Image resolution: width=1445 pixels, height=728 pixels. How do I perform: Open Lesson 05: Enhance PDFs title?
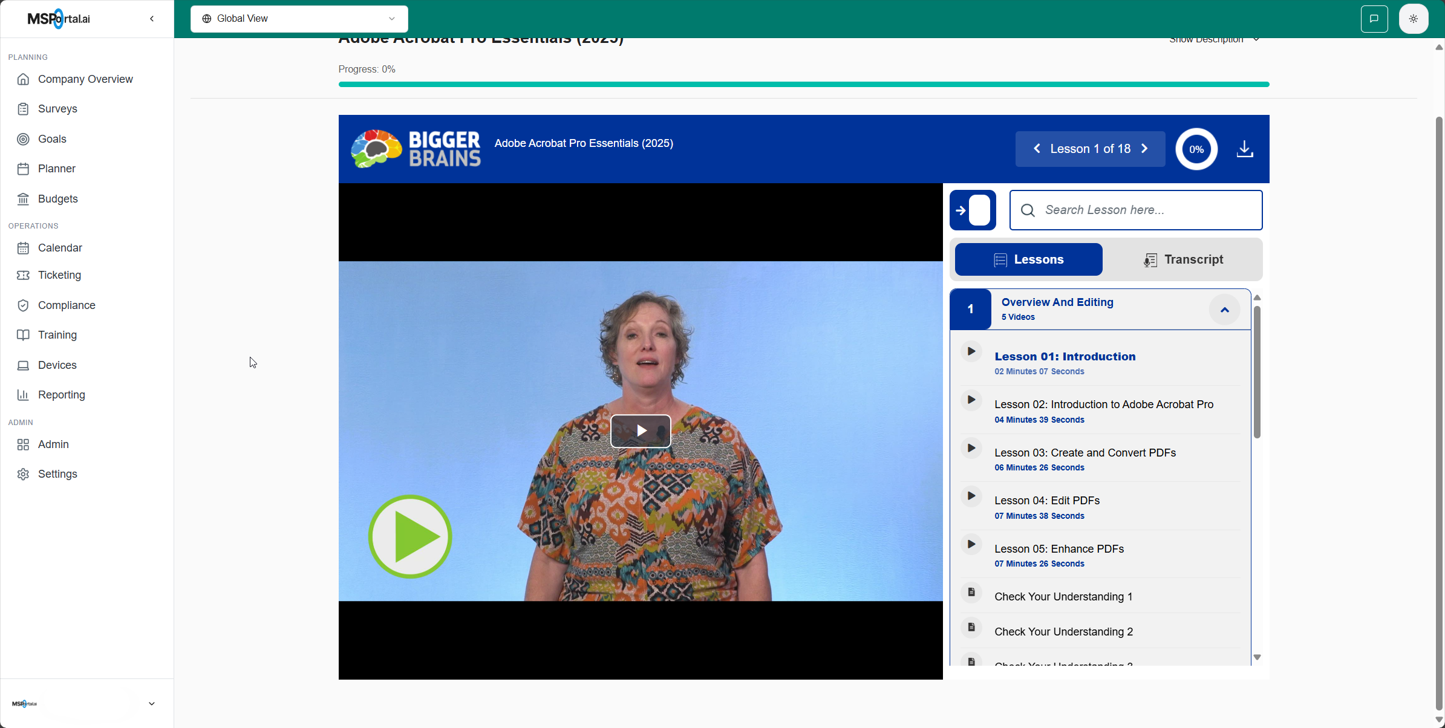(x=1059, y=549)
